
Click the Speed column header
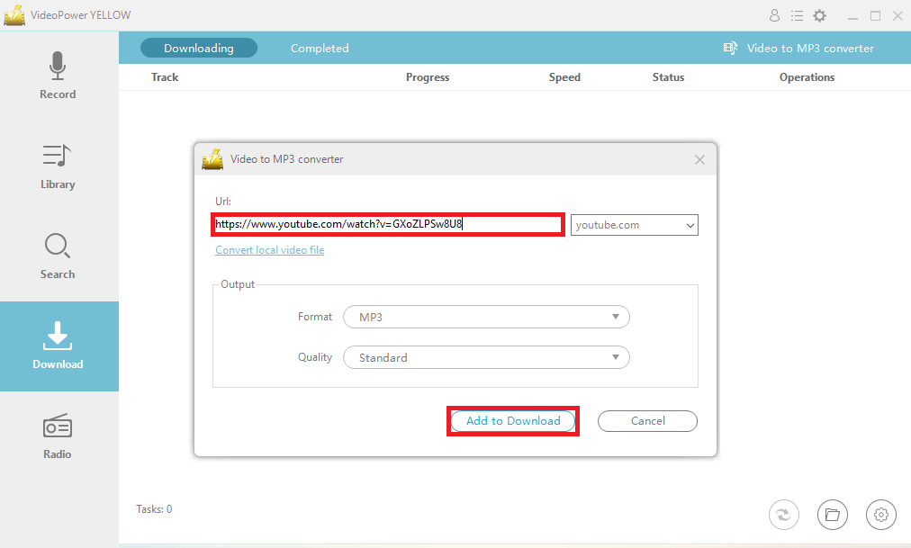[x=564, y=77]
